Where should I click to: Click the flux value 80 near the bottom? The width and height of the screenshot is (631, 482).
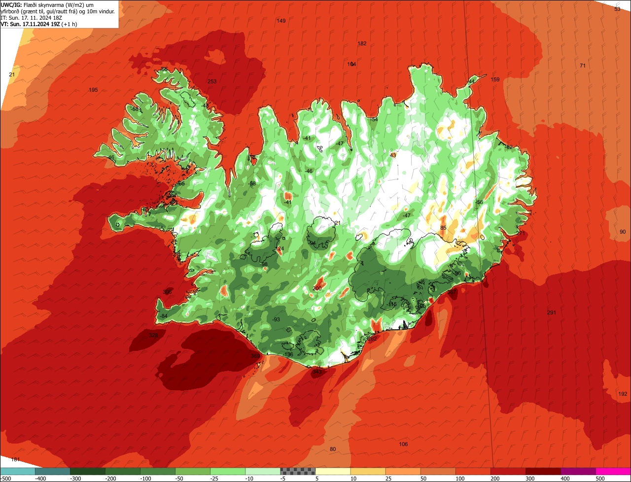click(x=333, y=449)
